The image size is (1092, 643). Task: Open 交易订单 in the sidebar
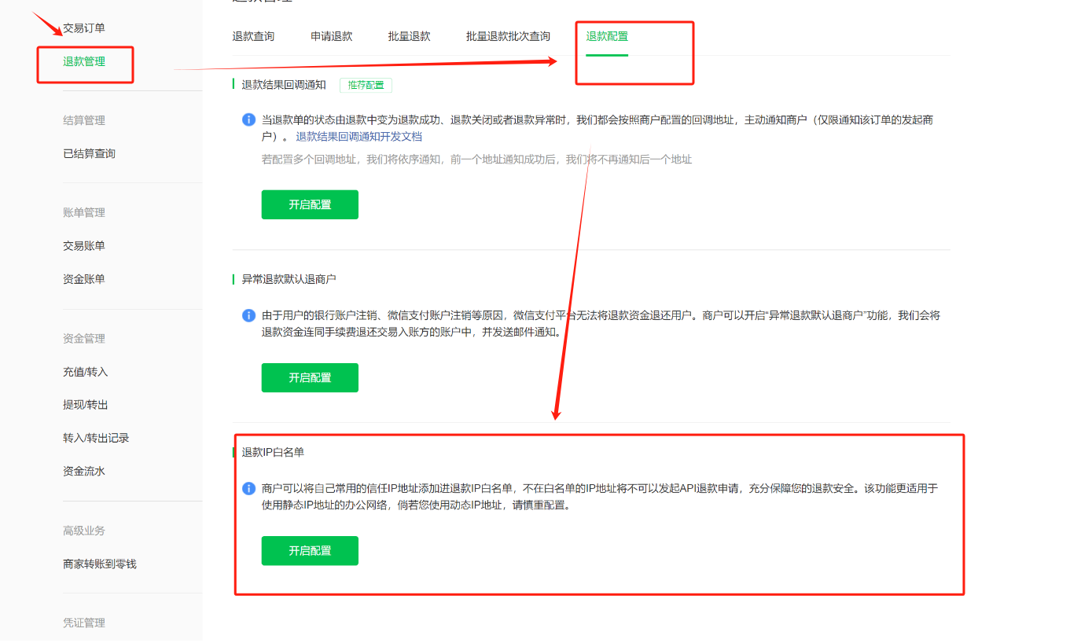click(84, 28)
